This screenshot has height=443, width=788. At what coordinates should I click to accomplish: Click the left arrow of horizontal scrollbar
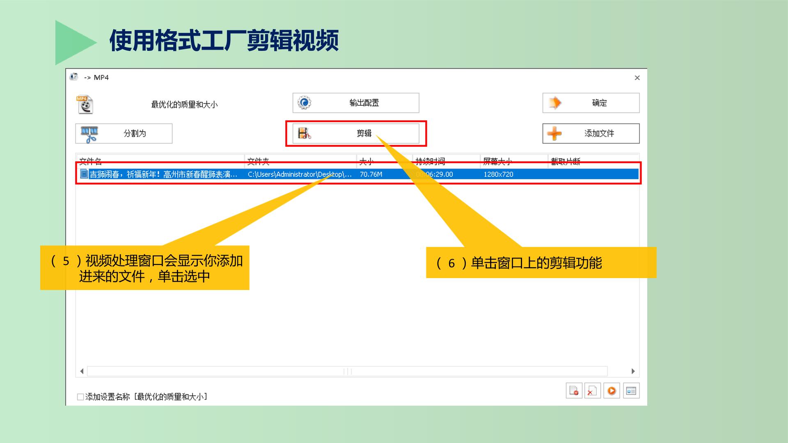82,371
